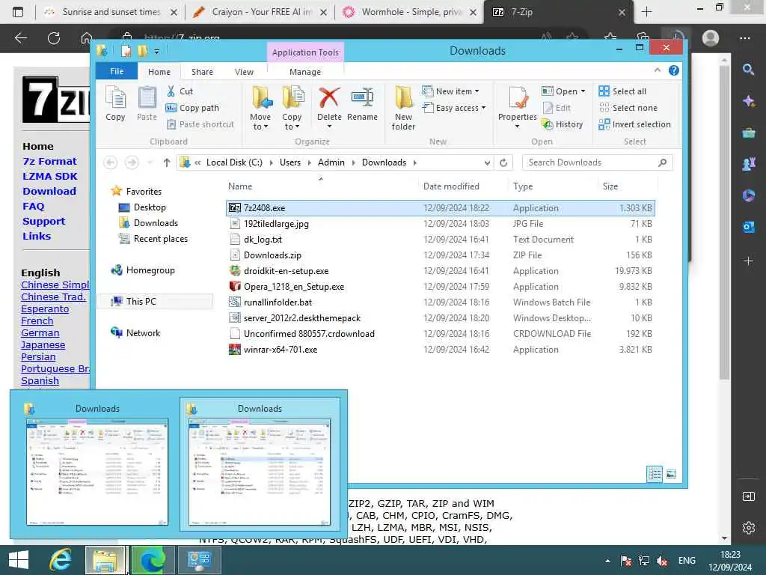
Task: Click Select none in the ribbon
Action: point(628,108)
